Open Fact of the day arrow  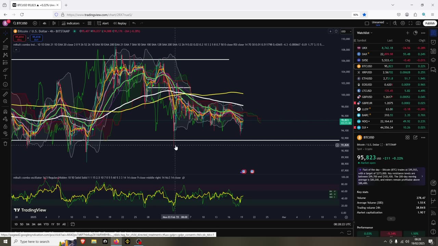(422, 176)
